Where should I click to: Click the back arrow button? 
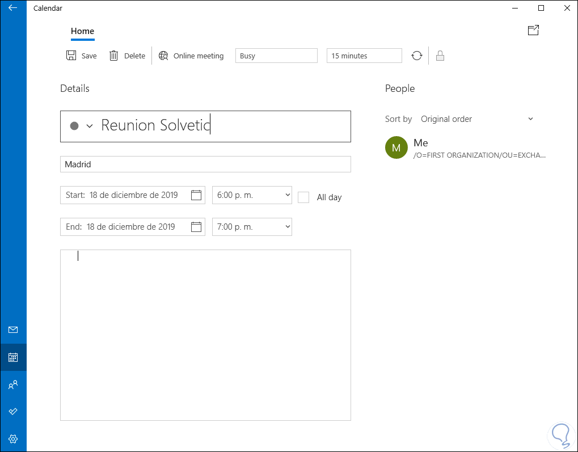[13, 8]
